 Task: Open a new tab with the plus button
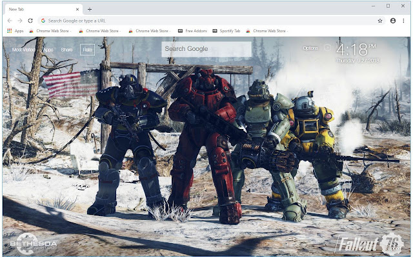pyautogui.click(x=90, y=9)
